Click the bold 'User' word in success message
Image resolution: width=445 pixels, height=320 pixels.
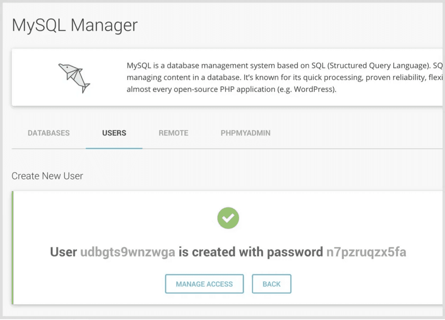click(x=63, y=252)
